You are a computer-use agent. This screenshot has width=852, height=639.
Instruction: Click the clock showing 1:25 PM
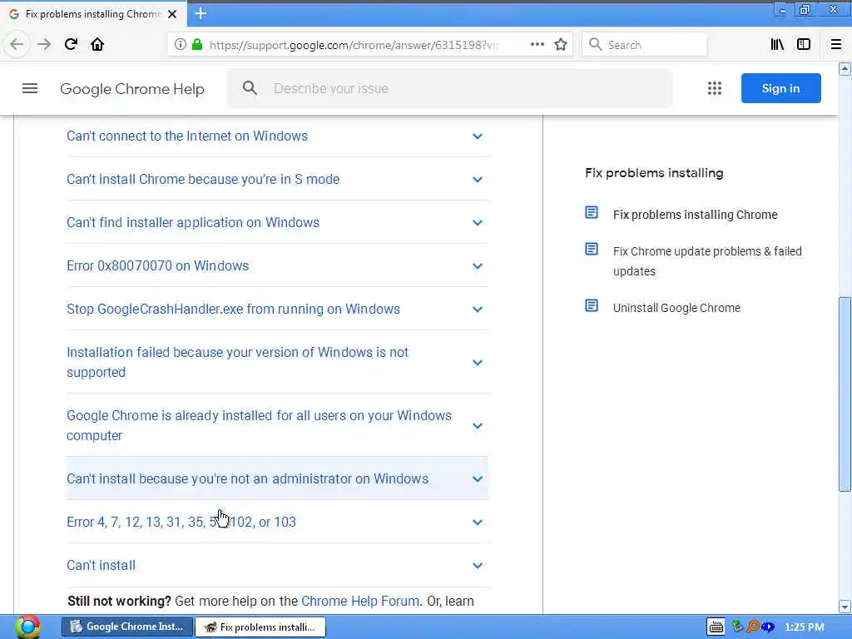805,627
